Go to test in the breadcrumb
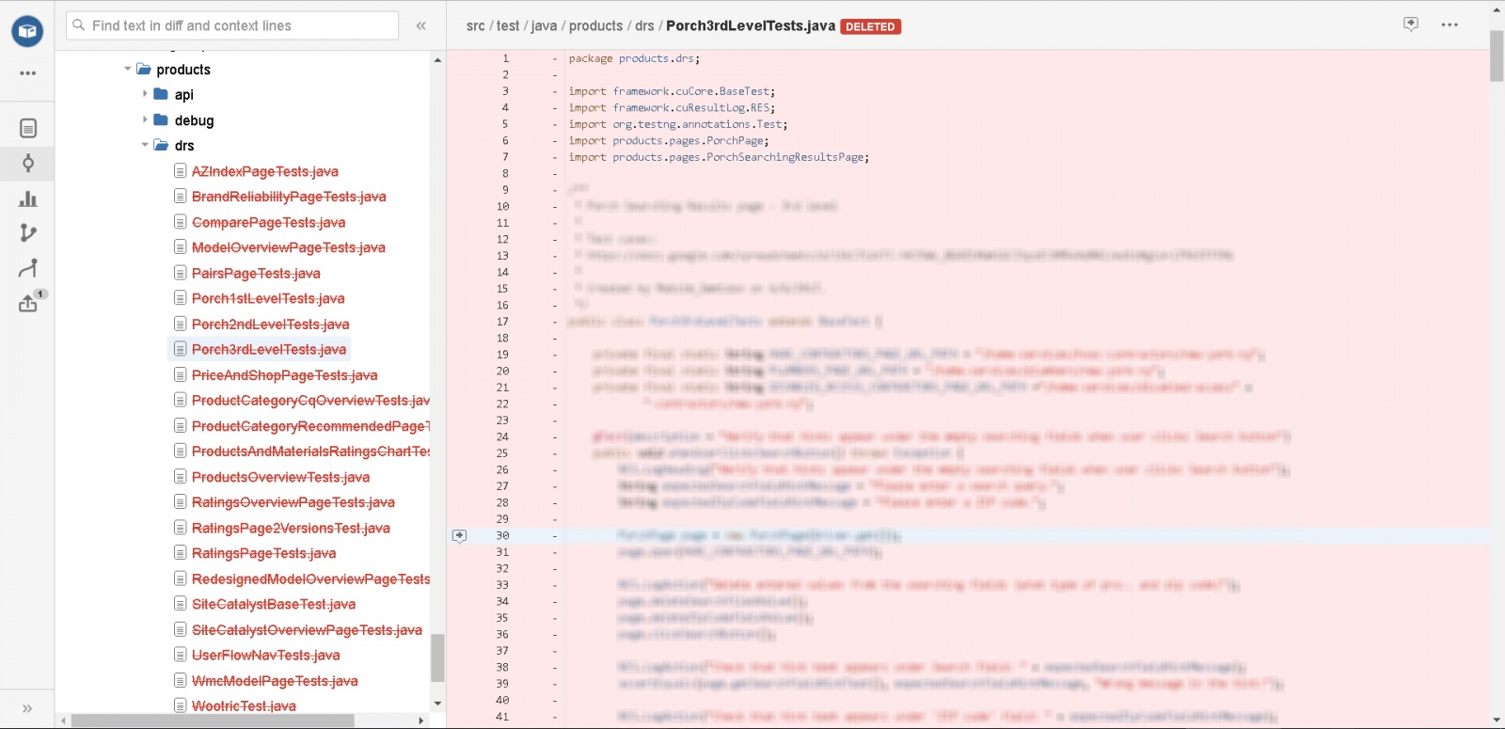Screen dimensions: 1505x729 pyautogui.click(x=508, y=26)
